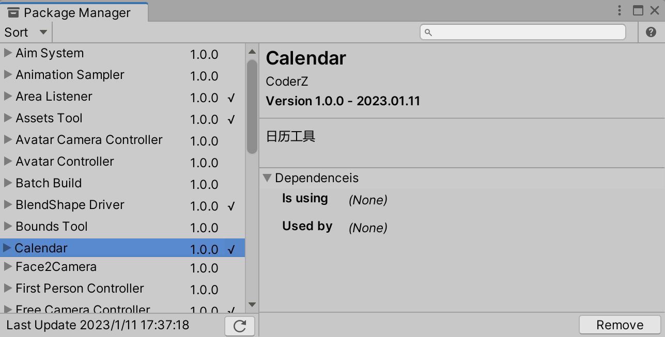
Task: Expand the Avatar Controller disclosure triangle
Action: pos(7,162)
